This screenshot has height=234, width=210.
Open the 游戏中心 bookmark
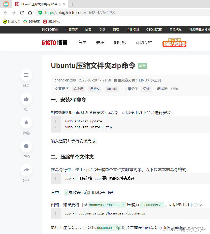pyautogui.click(x=52, y=22)
